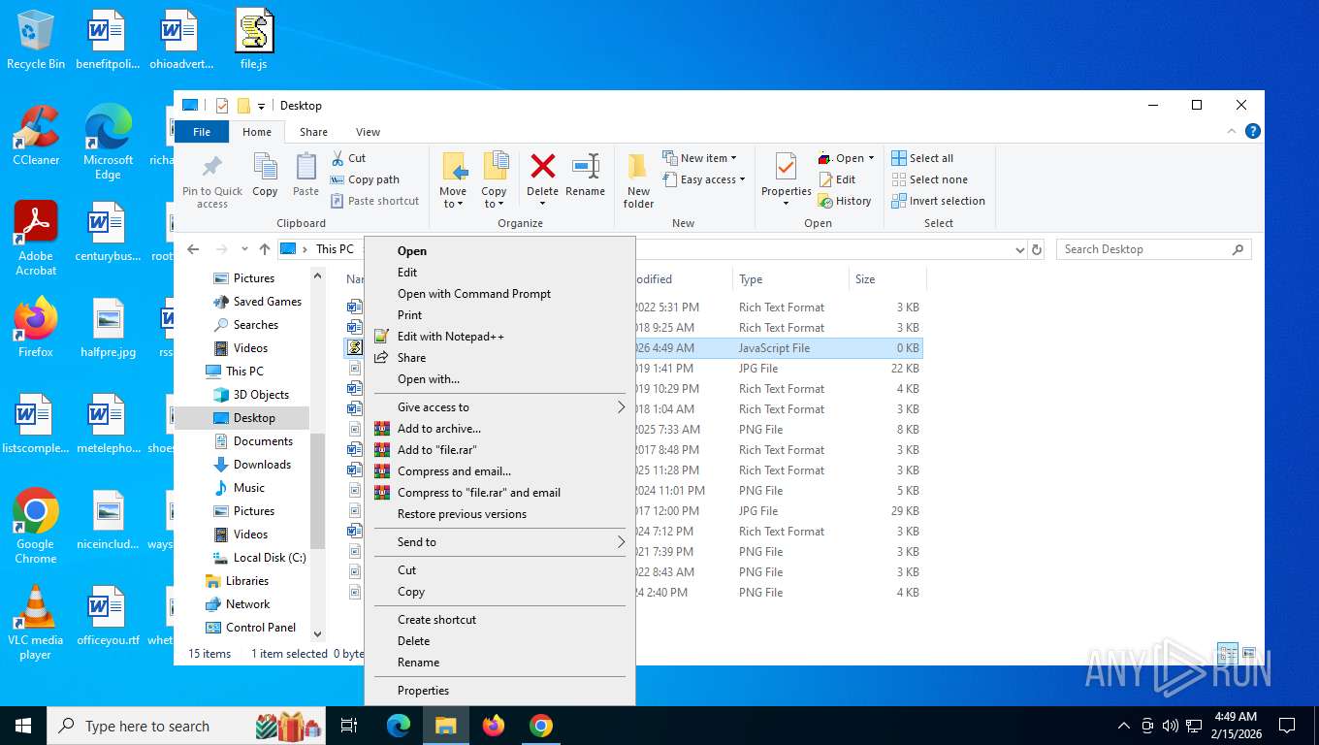This screenshot has width=1319, height=745.
Task: Click Select all in the ribbon
Action: [922, 158]
